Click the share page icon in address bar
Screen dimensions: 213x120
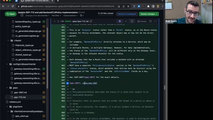[x=123, y=6]
